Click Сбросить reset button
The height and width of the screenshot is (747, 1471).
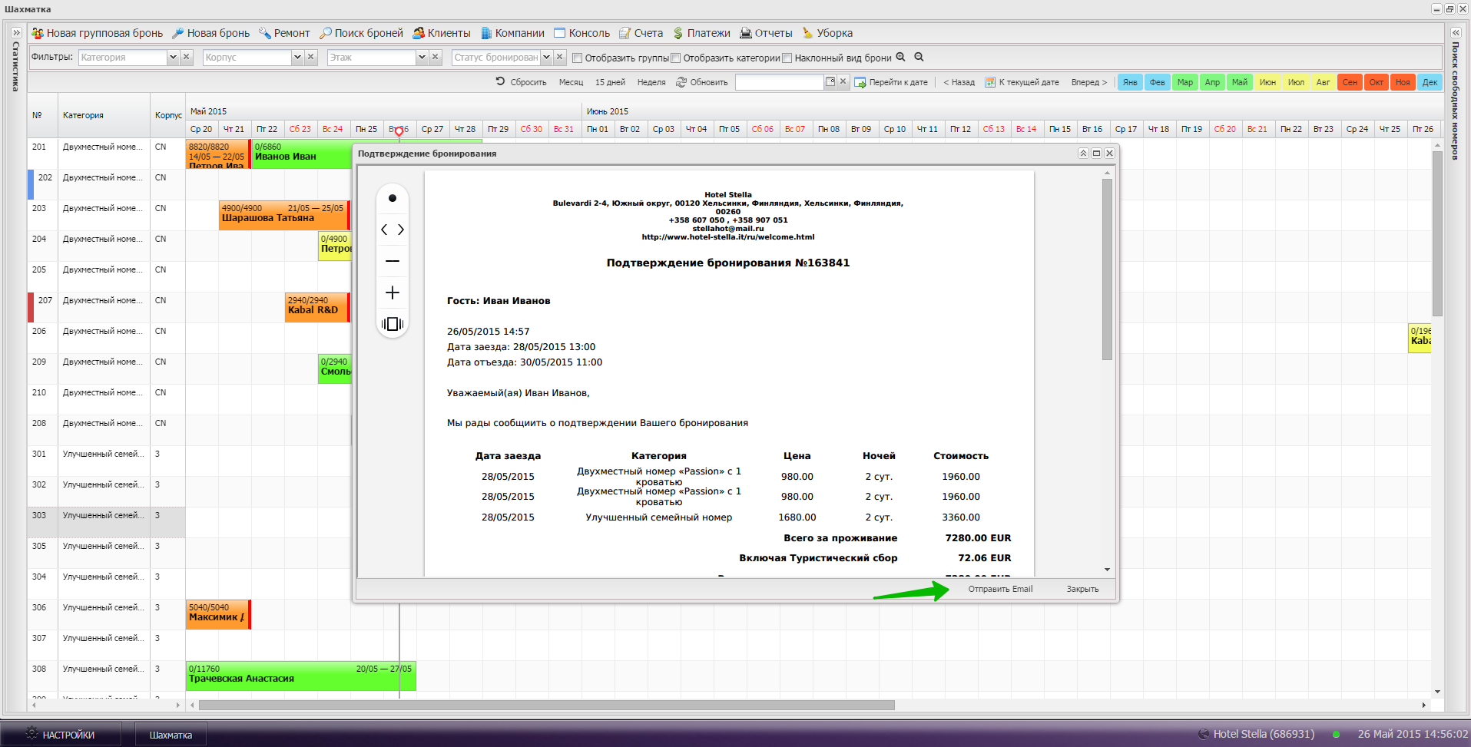[x=522, y=82]
